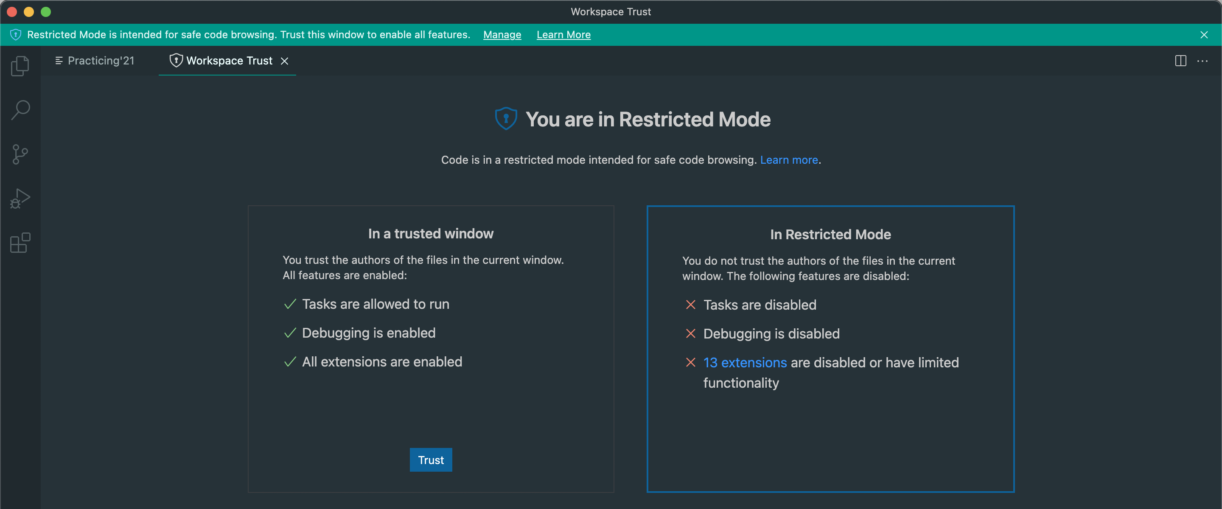The image size is (1222, 509).
Task: Open the Search view
Action: 20,109
